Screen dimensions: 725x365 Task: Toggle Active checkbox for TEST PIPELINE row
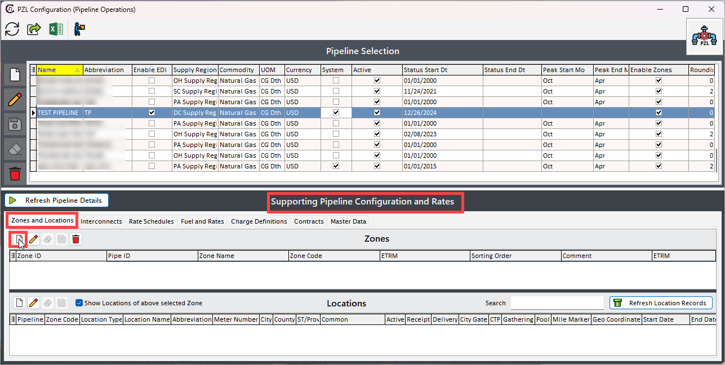pyautogui.click(x=377, y=113)
